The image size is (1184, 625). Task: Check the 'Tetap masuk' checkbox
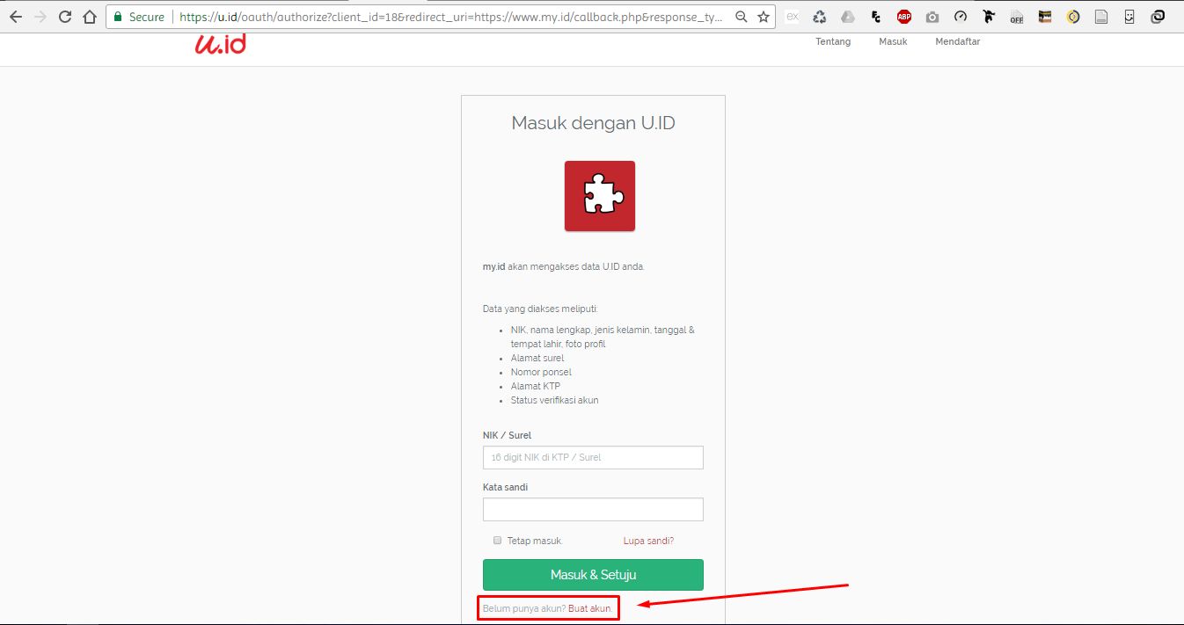click(497, 541)
